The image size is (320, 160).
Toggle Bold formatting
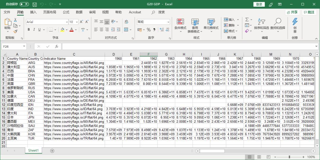29,30
